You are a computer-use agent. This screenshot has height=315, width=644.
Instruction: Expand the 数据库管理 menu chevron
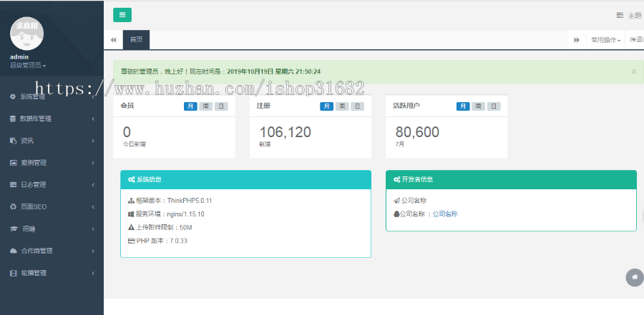[x=93, y=119]
